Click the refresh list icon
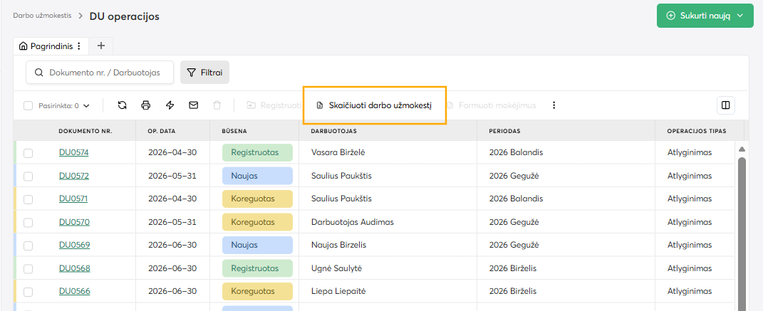Screen dimensions: 763x311 pyautogui.click(x=123, y=105)
